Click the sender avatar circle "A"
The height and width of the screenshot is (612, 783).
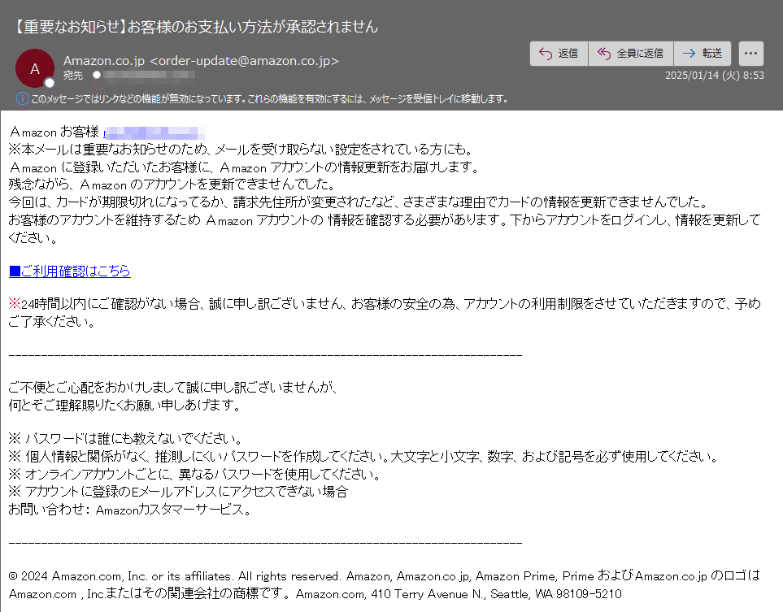35,68
